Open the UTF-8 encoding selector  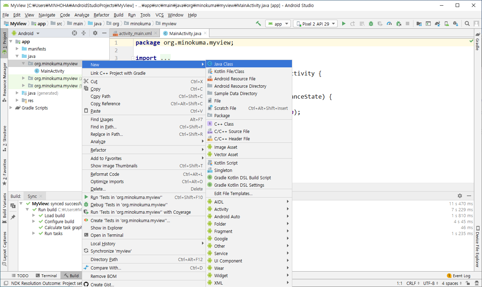tap(431, 283)
